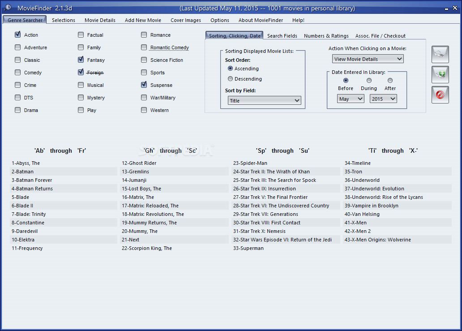Screen dimensions: 462x331
Task: Select Ascending sort order
Action: 231,69
